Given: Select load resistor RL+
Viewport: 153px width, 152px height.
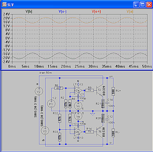Looking at the screenshot, I should coord(113,91).
